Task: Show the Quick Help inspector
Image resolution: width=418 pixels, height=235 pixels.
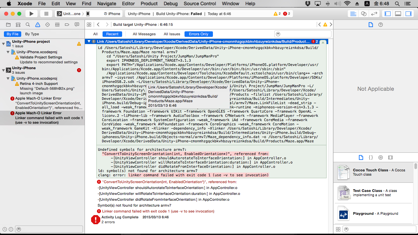Action: tap(380, 25)
